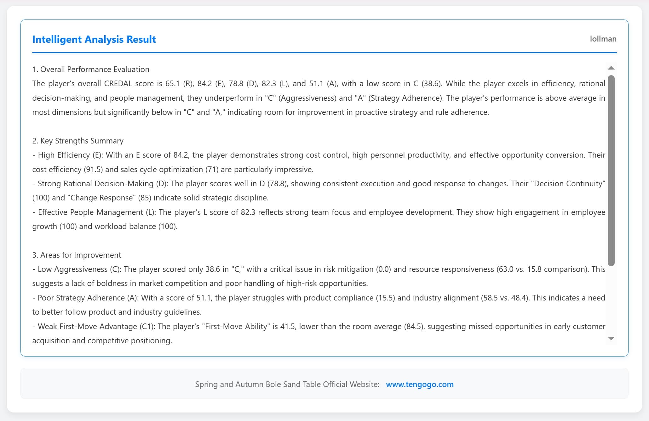Click the analysis panel scrollbar thumb
The width and height of the screenshot is (649, 421).
pyautogui.click(x=611, y=170)
